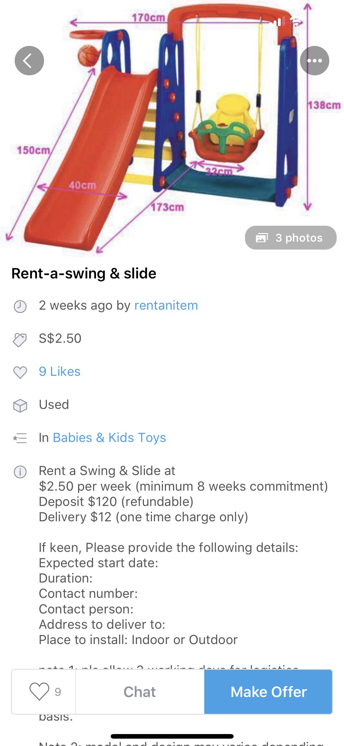Viewport: 344px width, 746px height.
Task: Tap the iOS home indicator bar
Action: pyautogui.click(x=172, y=736)
